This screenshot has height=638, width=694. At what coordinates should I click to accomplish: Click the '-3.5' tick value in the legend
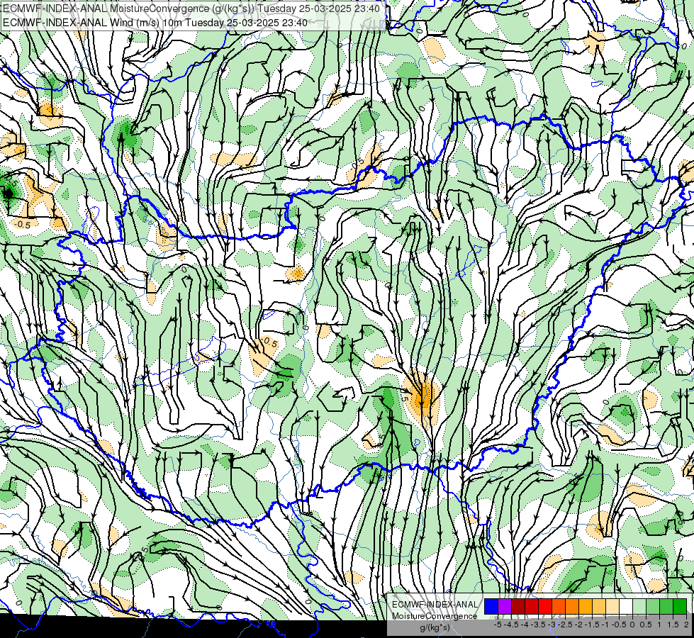coord(538,625)
